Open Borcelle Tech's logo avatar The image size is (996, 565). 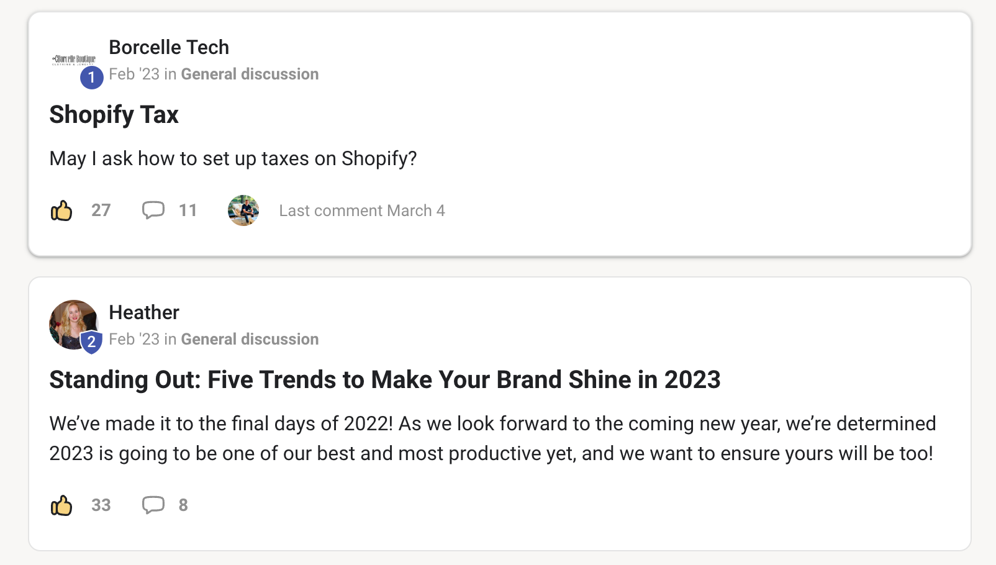click(73, 59)
